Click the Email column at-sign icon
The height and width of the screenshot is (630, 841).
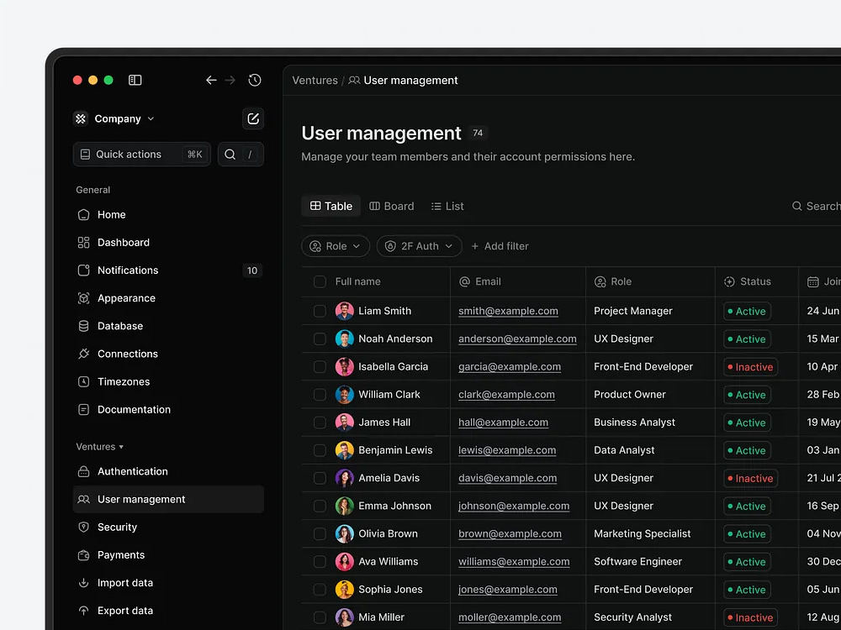click(x=464, y=281)
